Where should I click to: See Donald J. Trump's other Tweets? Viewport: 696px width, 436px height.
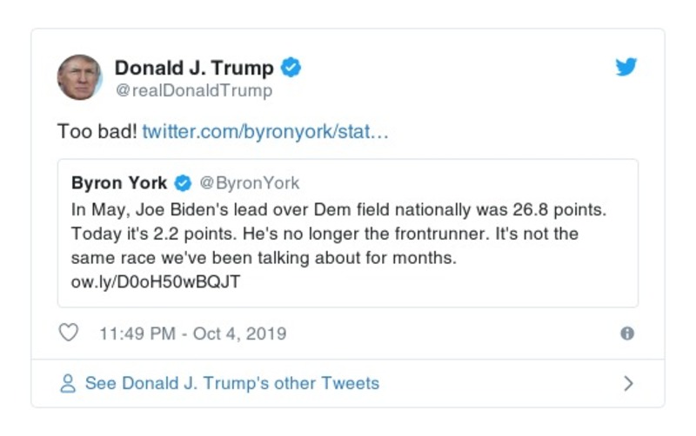pyautogui.click(x=231, y=383)
